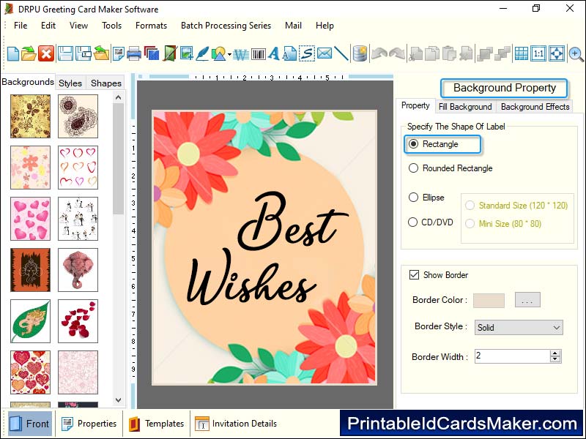The image size is (586, 439).
Task: Select the barcode tool icon
Action: pos(258,53)
